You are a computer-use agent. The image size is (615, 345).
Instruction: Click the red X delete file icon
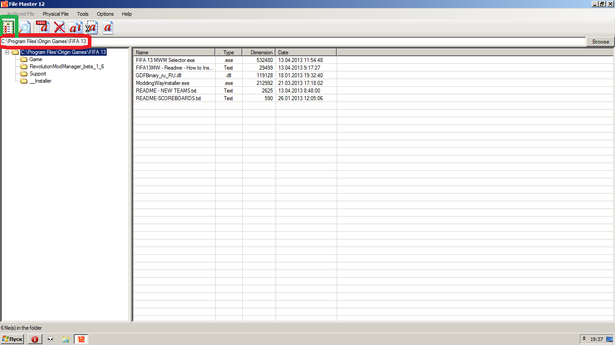[x=59, y=28]
